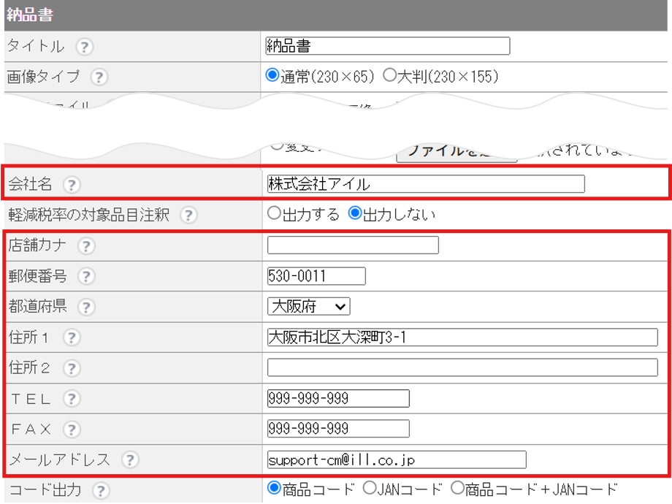Screen dimensions: 672x504
Task: Click the help icon beside 店舗カナ
Action: click(86, 246)
